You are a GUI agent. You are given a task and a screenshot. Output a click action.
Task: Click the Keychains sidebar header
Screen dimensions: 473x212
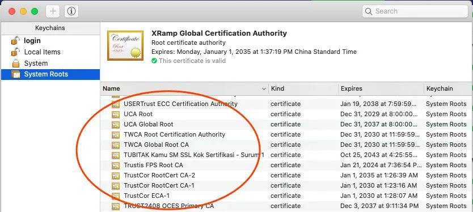(x=50, y=28)
